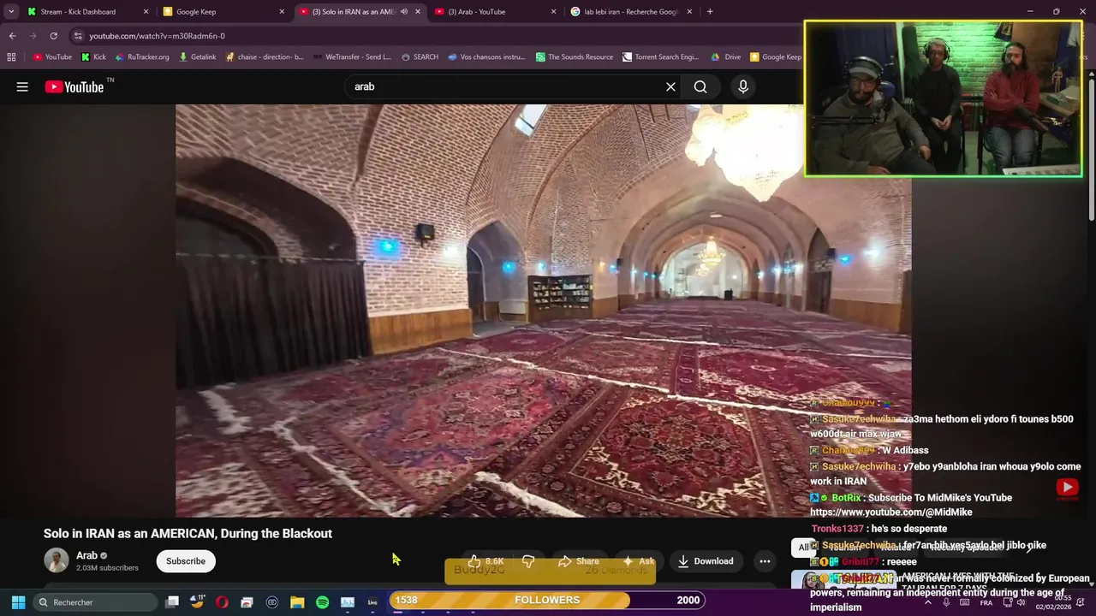Open the SEARCH bookmark
Viewport: 1096px width, 616px height.
(x=420, y=57)
